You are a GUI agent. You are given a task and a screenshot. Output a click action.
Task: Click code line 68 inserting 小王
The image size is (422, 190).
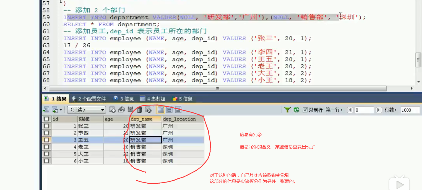(187, 80)
